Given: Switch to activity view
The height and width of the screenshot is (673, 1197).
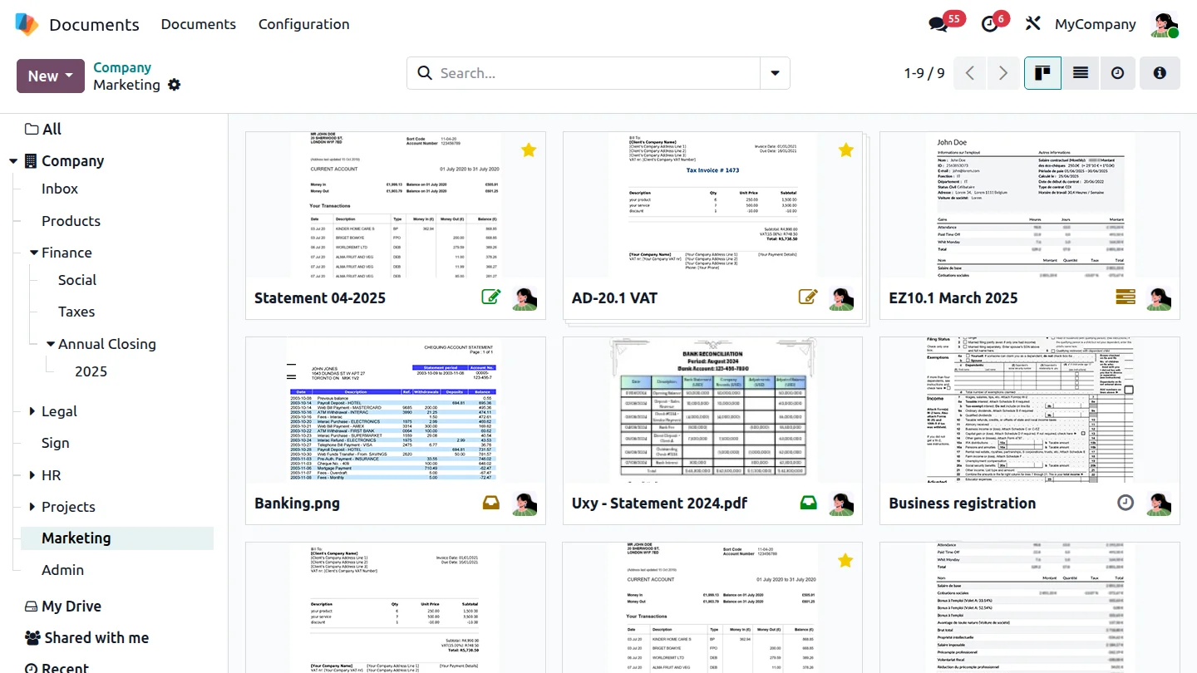Looking at the screenshot, I should coord(1118,73).
